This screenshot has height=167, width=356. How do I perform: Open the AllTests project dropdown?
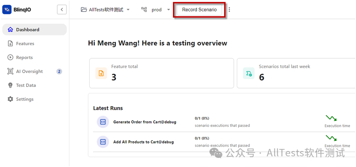point(105,10)
